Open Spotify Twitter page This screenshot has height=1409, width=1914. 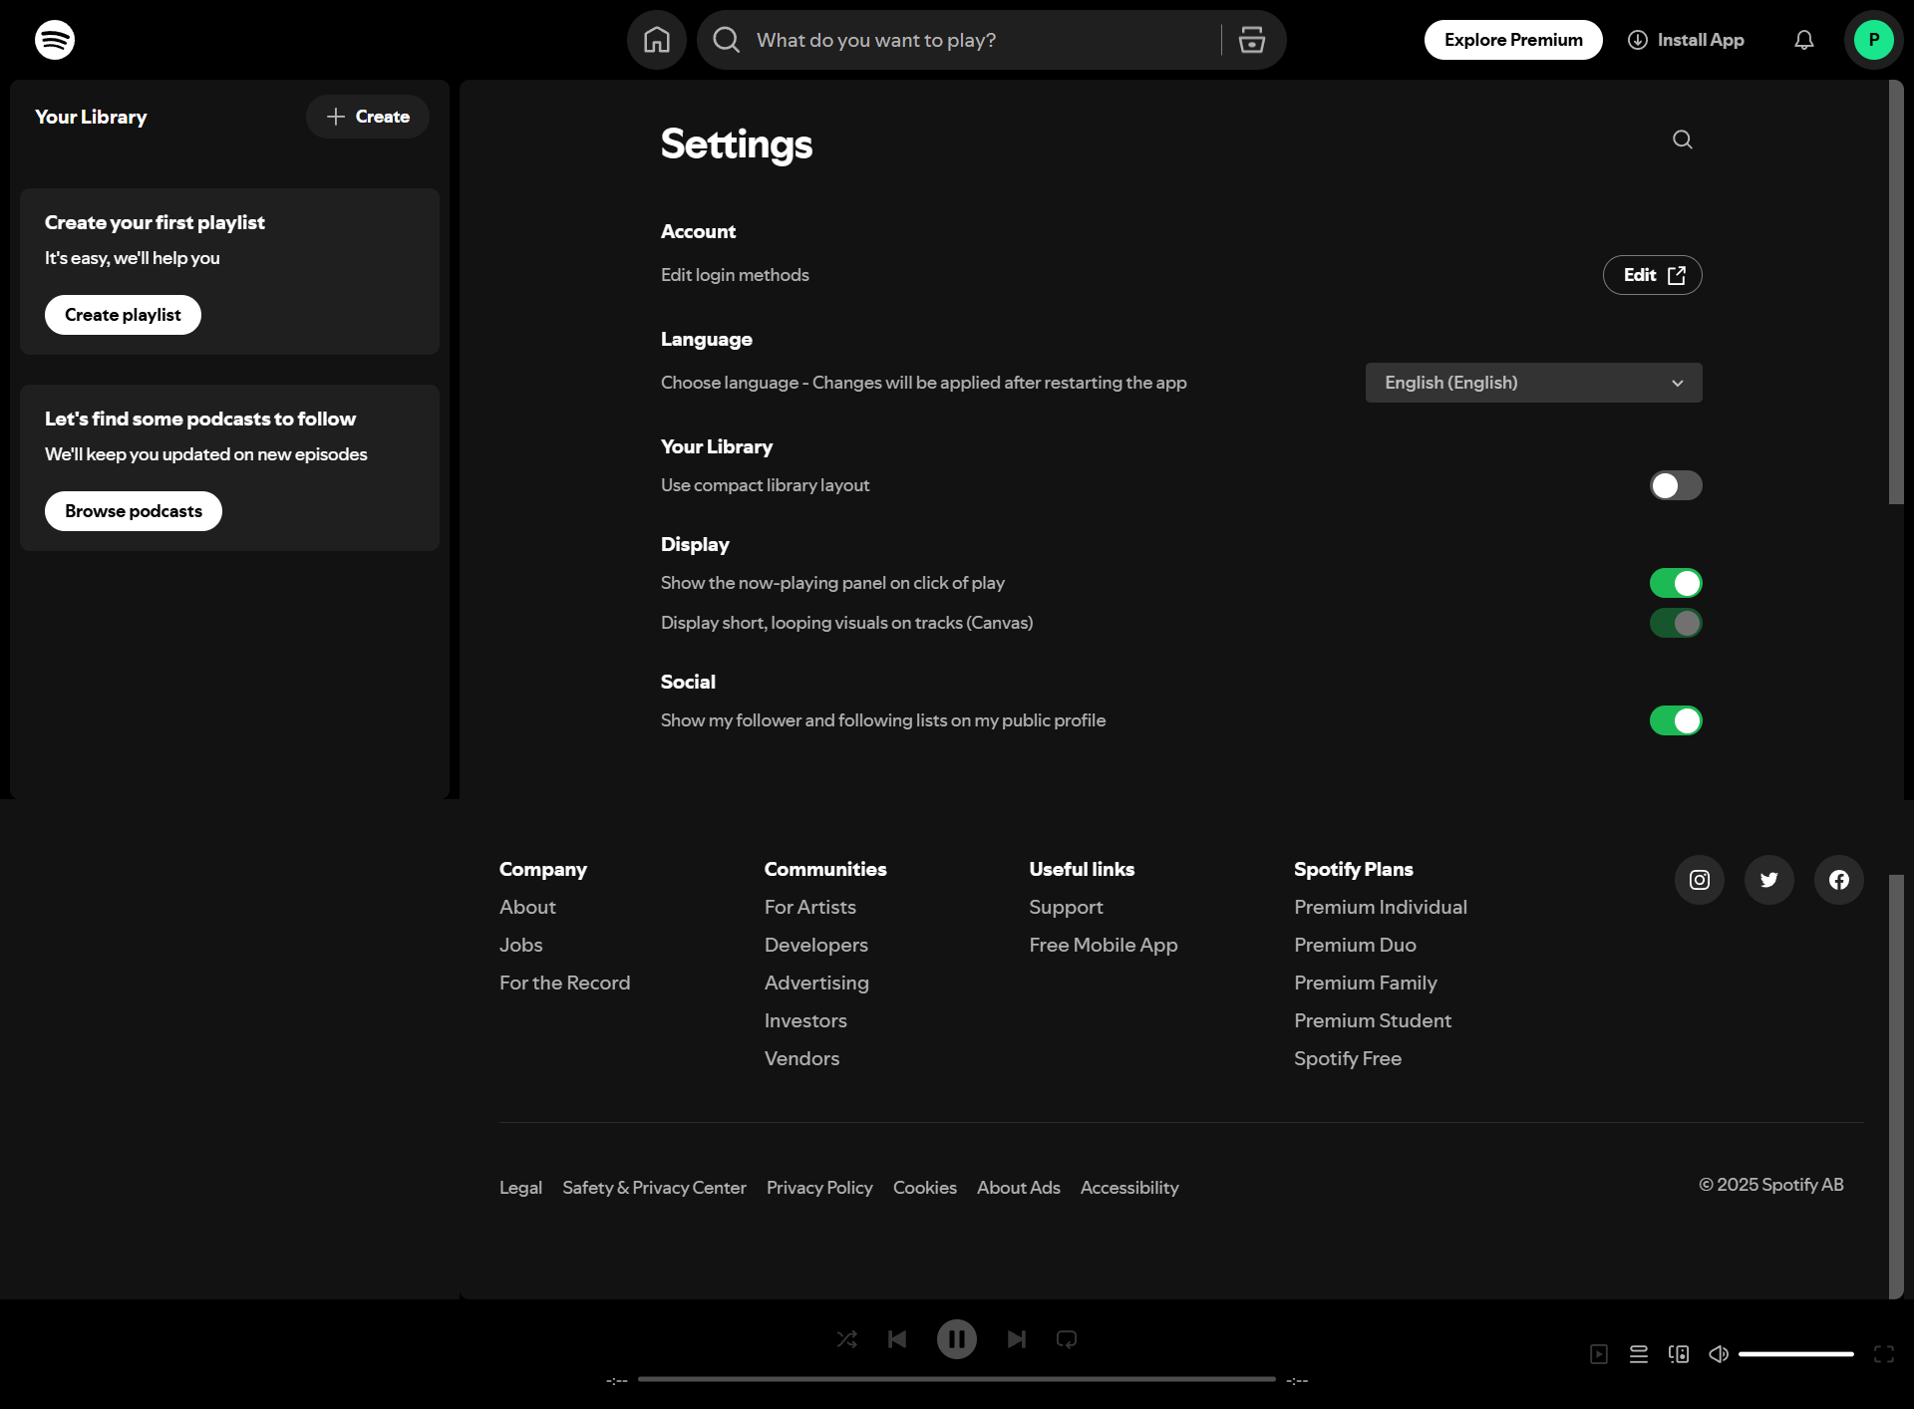coord(1769,880)
